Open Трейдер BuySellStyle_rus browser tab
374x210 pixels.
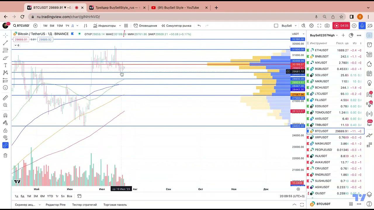(x=117, y=8)
